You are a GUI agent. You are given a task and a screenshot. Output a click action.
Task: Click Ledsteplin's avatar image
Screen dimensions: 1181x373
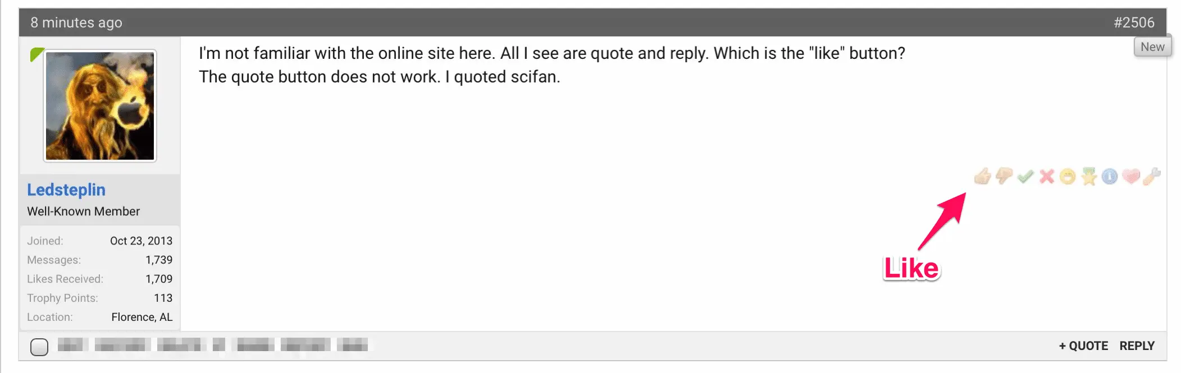pyautogui.click(x=100, y=106)
